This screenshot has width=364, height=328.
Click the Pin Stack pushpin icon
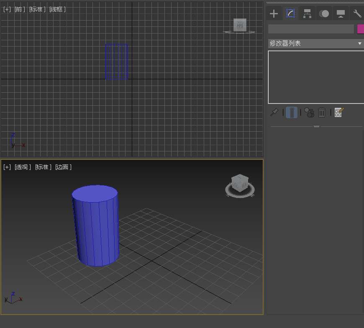coord(274,112)
